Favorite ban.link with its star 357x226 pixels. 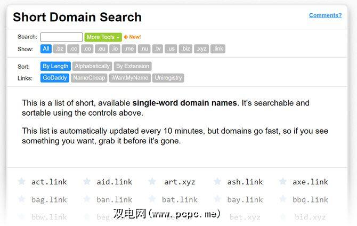pos(87,199)
